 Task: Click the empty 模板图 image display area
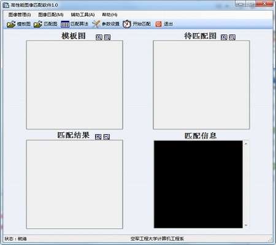pos(75,85)
